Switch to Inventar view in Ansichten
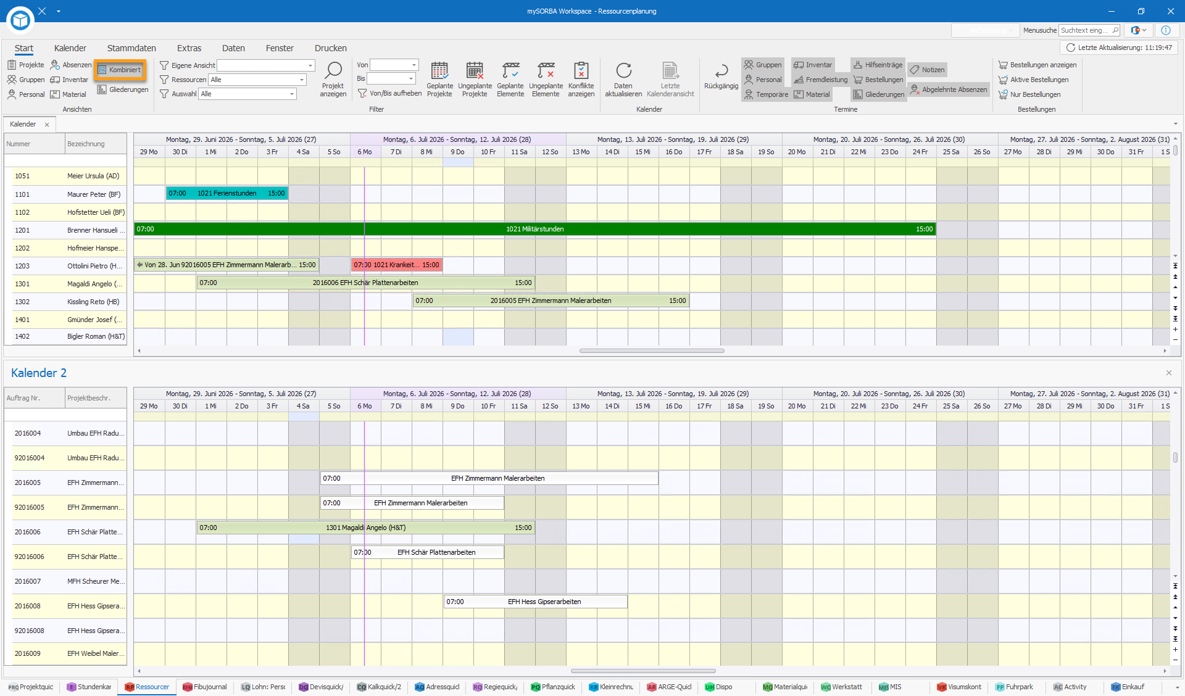Screen dimensions: 1185x696 click(69, 80)
